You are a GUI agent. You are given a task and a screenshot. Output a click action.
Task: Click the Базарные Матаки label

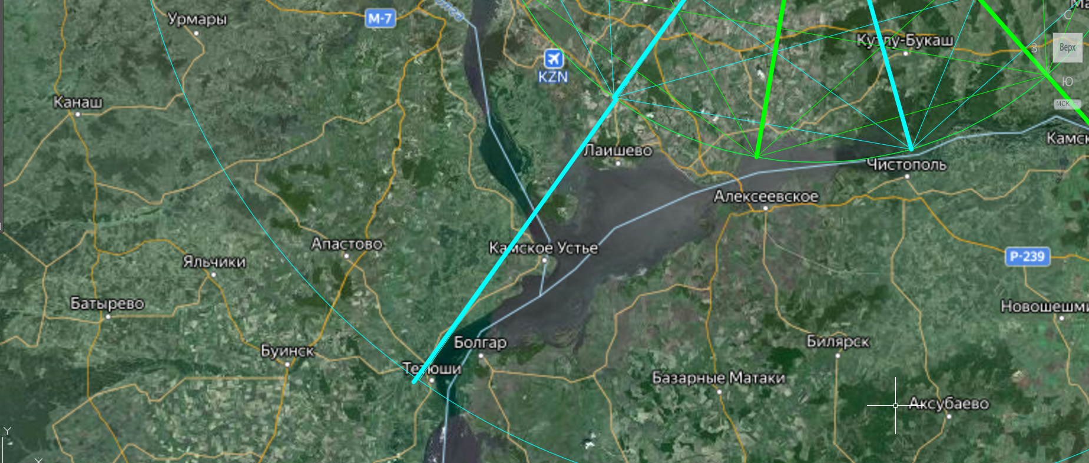tap(719, 378)
